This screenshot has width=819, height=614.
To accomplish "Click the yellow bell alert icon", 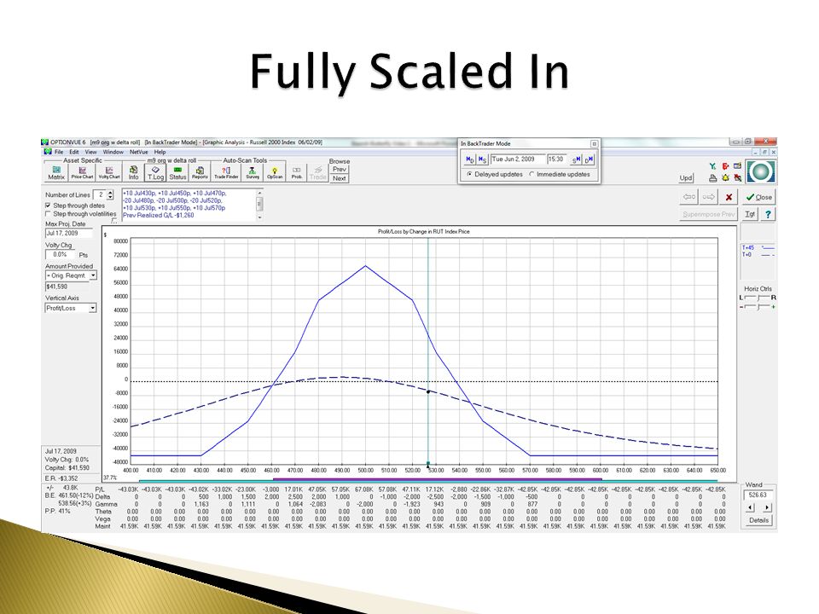I will pyautogui.click(x=725, y=178).
